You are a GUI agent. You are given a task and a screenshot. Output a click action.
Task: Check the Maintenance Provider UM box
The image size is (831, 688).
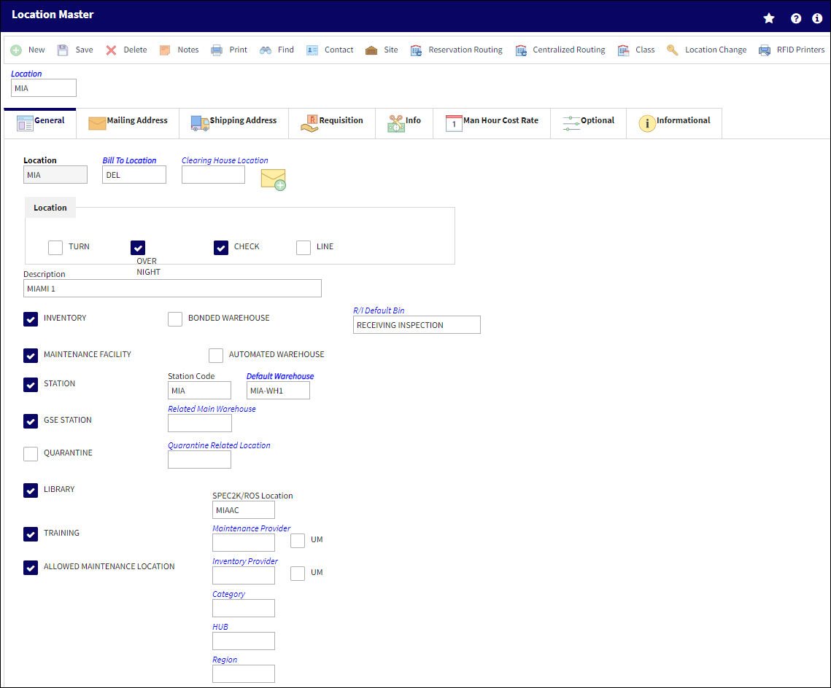[x=298, y=541]
